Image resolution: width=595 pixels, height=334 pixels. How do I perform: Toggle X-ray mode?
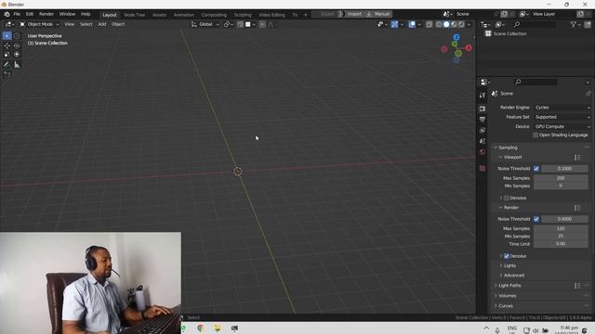pyautogui.click(x=429, y=24)
